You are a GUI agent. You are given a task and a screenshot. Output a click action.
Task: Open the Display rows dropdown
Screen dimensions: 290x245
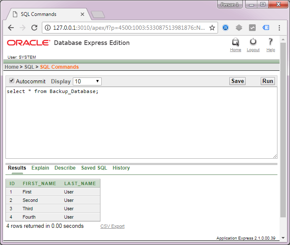[x=87, y=81]
